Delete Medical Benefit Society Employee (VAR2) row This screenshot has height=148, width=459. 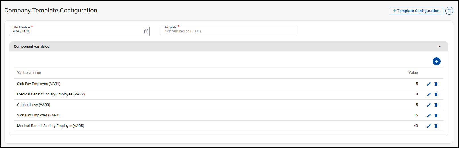(x=436, y=94)
